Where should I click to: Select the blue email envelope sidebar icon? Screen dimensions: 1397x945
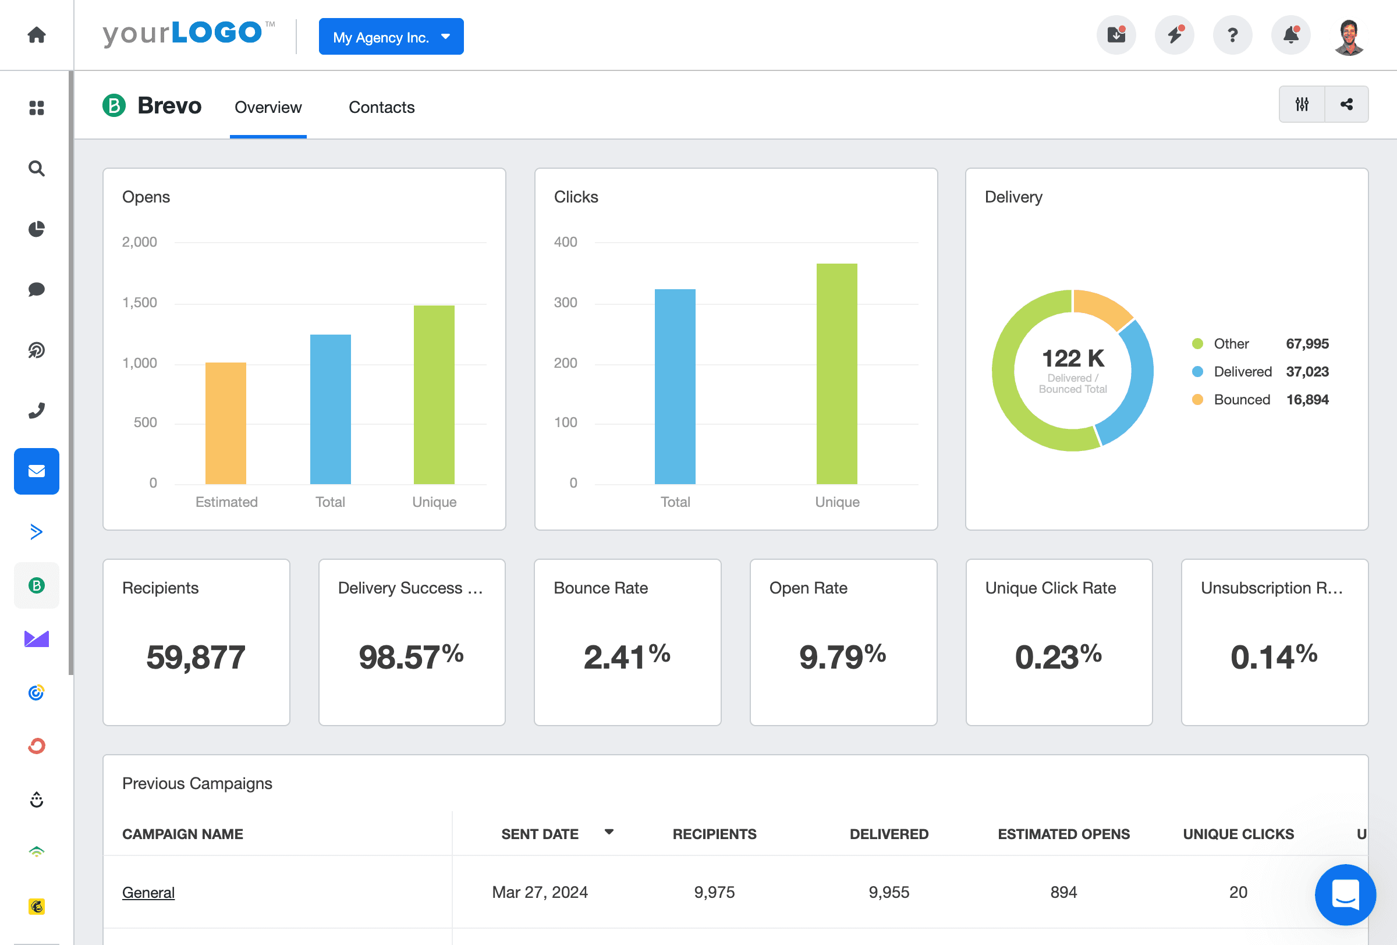[37, 471]
